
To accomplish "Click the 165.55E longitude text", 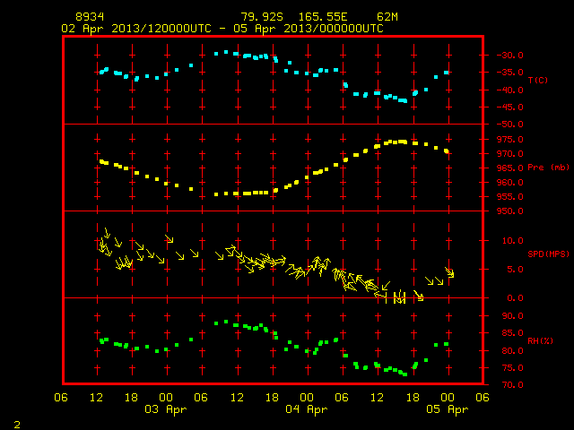I will (x=323, y=17).
